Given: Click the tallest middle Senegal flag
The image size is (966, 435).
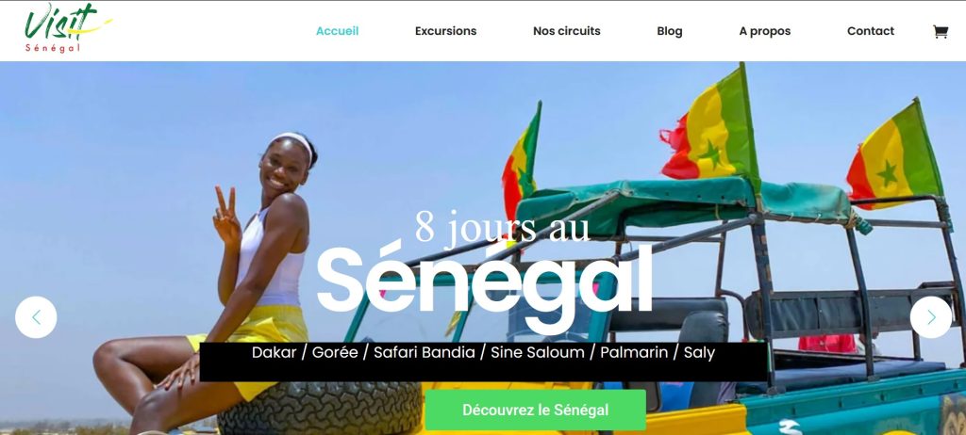Looking at the screenshot, I should pyautogui.click(x=709, y=128).
